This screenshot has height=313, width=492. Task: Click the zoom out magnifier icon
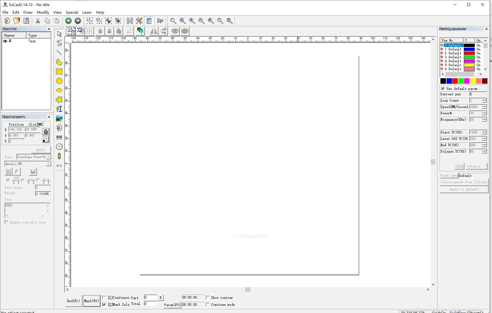tap(201, 21)
